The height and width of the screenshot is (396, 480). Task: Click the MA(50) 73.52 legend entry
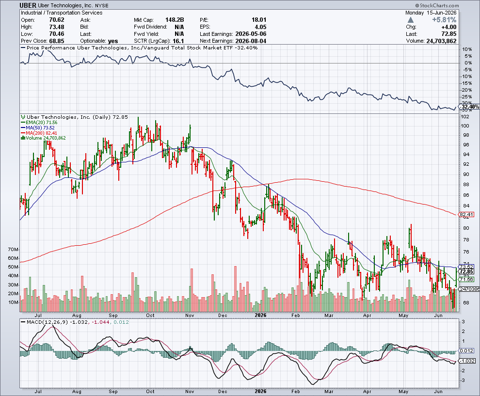(38, 127)
